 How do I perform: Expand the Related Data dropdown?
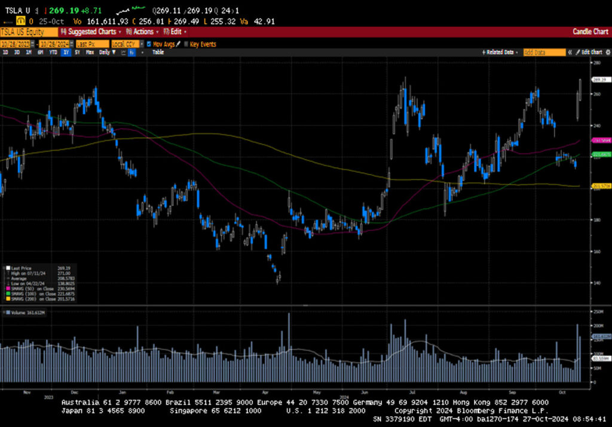coord(501,53)
